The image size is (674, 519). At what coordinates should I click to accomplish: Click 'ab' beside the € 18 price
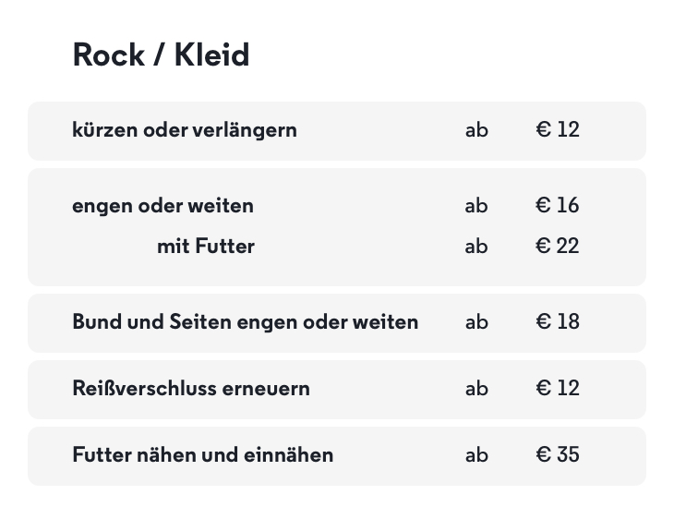(476, 323)
